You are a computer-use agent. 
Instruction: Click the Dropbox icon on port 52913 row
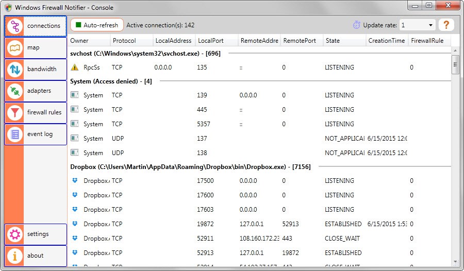75,252
